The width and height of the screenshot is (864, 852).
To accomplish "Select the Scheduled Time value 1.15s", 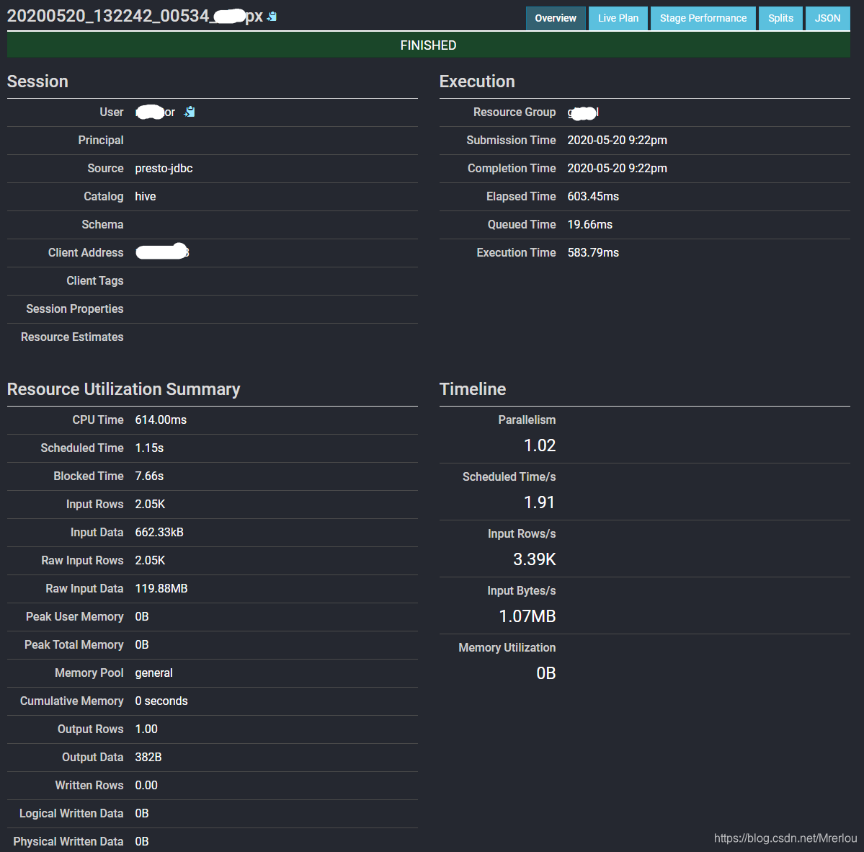I will coord(149,448).
